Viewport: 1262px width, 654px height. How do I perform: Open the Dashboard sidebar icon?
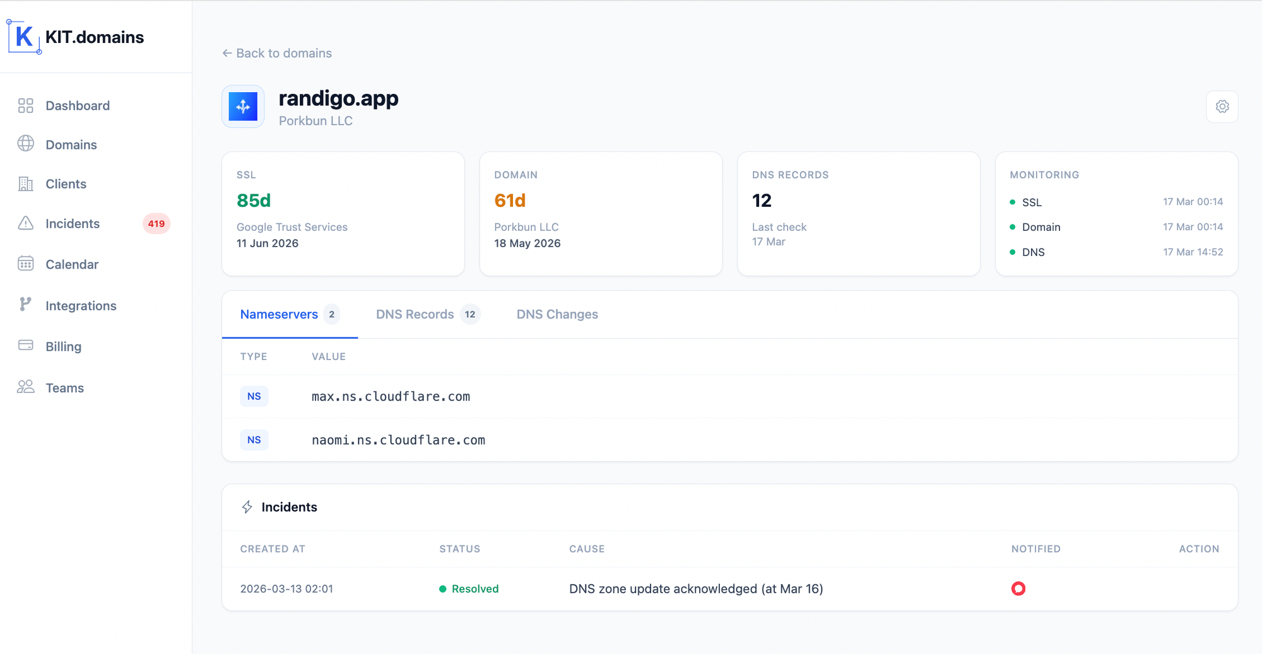[x=25, y=105]
